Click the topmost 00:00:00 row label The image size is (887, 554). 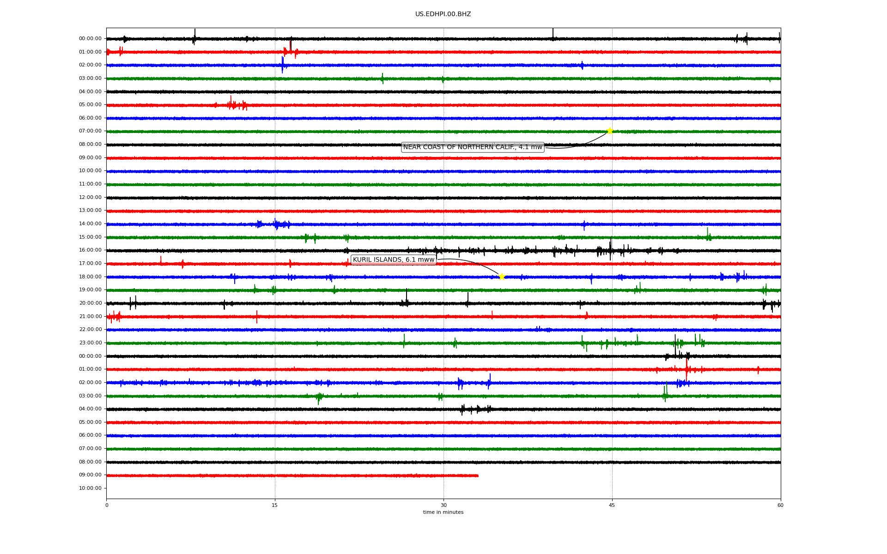[90, 39]
